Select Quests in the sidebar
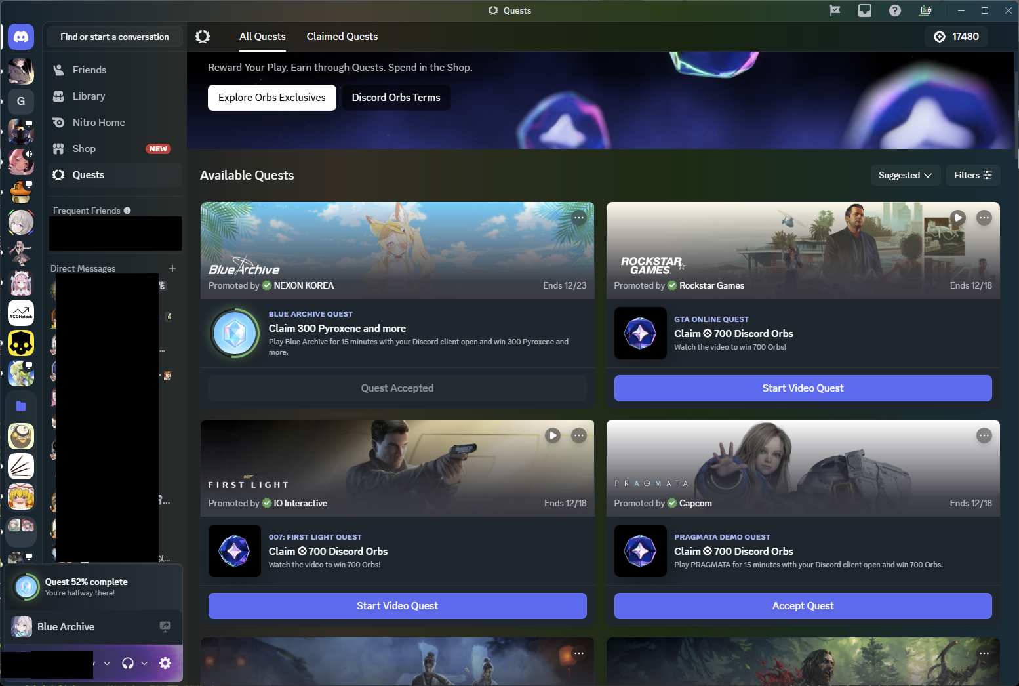 coord(115,175)
